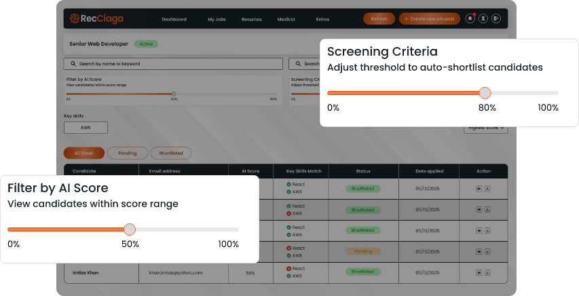This screenshot has width=579, height=296.
Task: Click the Screening Criteria 80% slider handle
Action: (x=485, y=93)
